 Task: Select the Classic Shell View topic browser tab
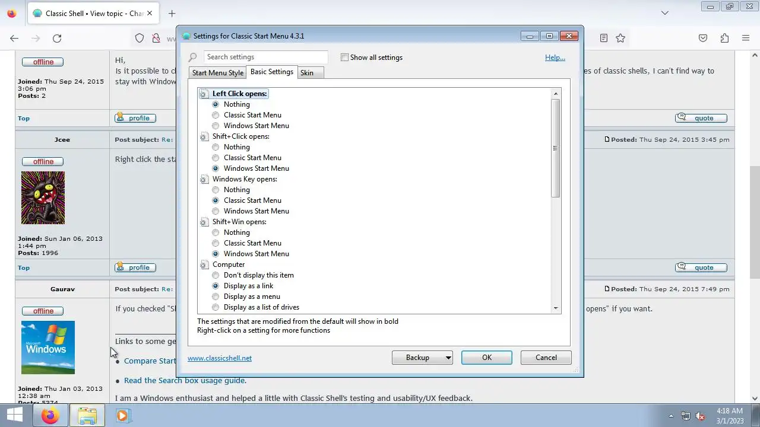[93, 13]
